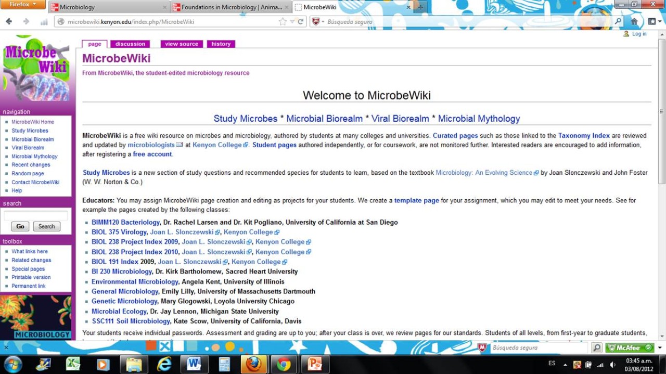
Task: Reload the page with the refresh icon
Action: point(301,22)
